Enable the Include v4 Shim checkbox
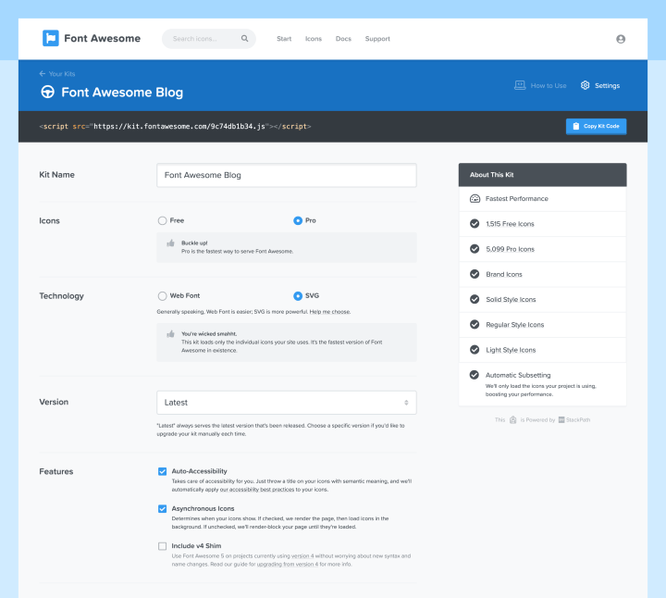666x598 pixels. 162,546
